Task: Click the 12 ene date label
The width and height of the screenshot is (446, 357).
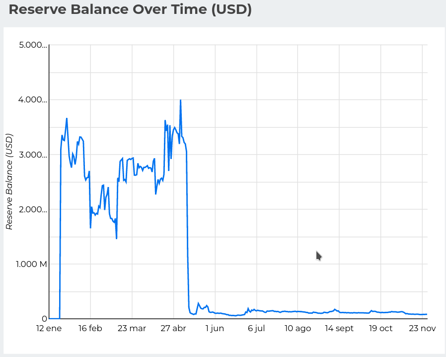Action: click(50, 328)
